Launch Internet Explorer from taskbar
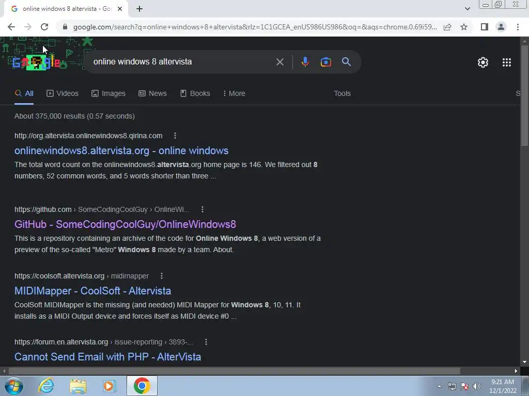Viewport: 529px width, 396px height. point(46,386)
